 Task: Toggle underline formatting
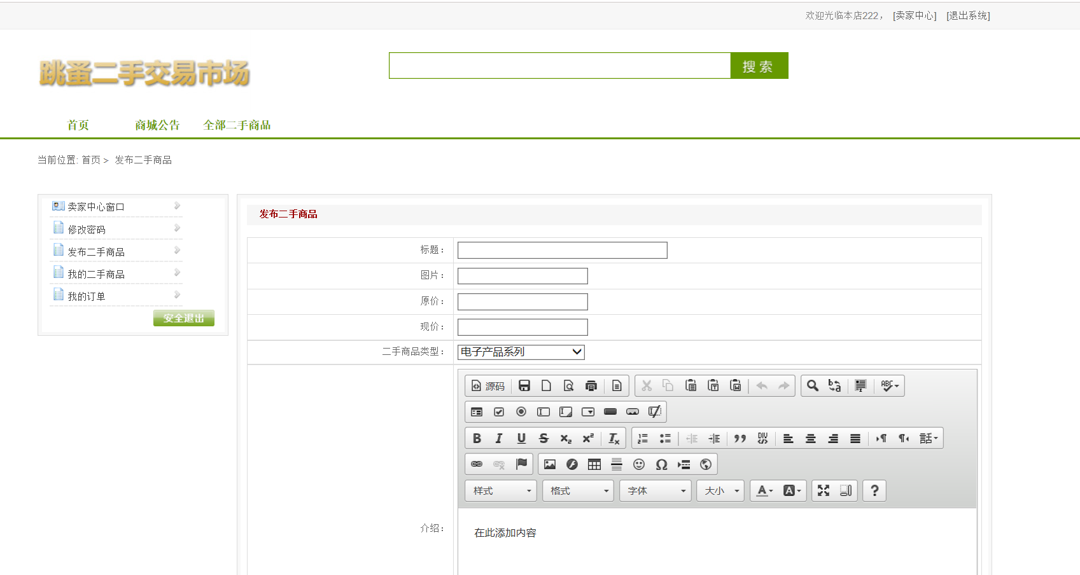(521, 438)
